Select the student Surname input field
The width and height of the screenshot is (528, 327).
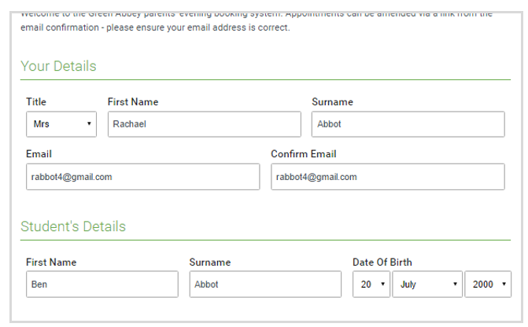pos(265,285)
